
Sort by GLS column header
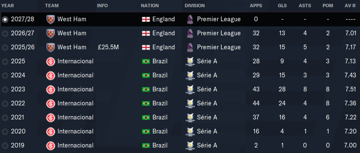pos(282,6)
